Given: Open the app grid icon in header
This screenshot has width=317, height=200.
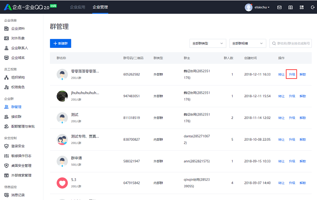Looking at the screenshot, I should [x=302, y=7].
